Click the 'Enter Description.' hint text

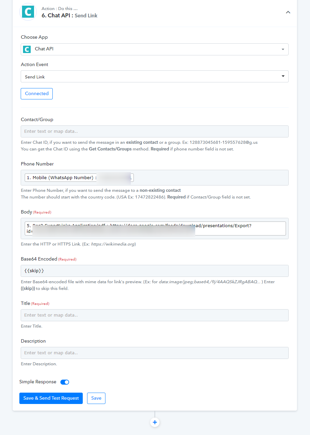[x=39, y=364]
